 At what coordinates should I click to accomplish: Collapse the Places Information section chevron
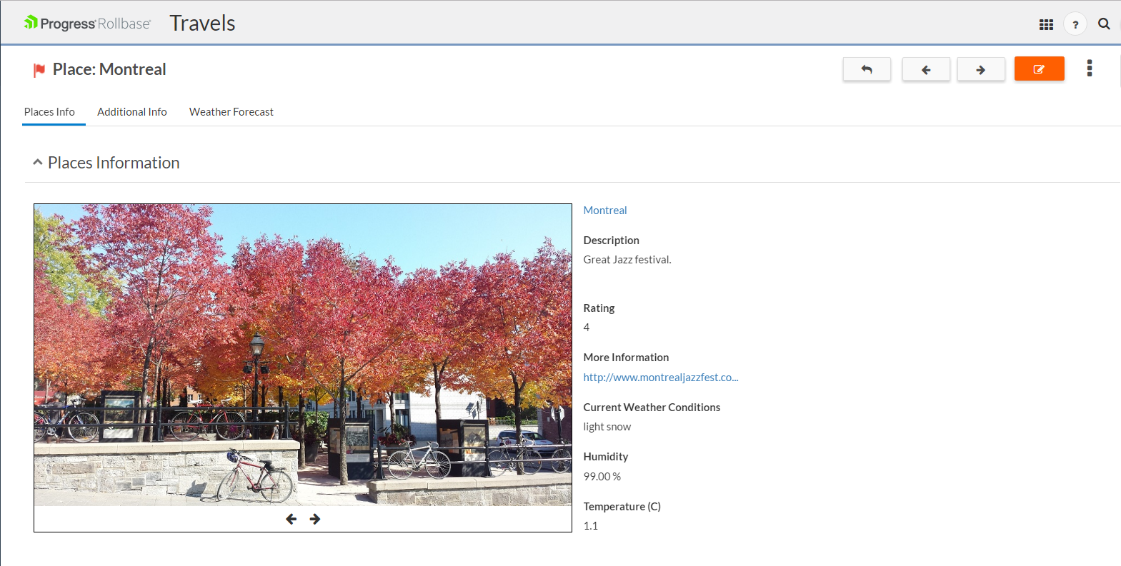pyautogui.click(x=38, y=163)
